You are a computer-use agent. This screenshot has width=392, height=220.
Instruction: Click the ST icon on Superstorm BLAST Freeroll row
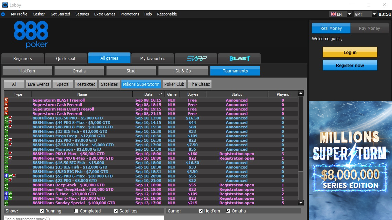point(6,100)
